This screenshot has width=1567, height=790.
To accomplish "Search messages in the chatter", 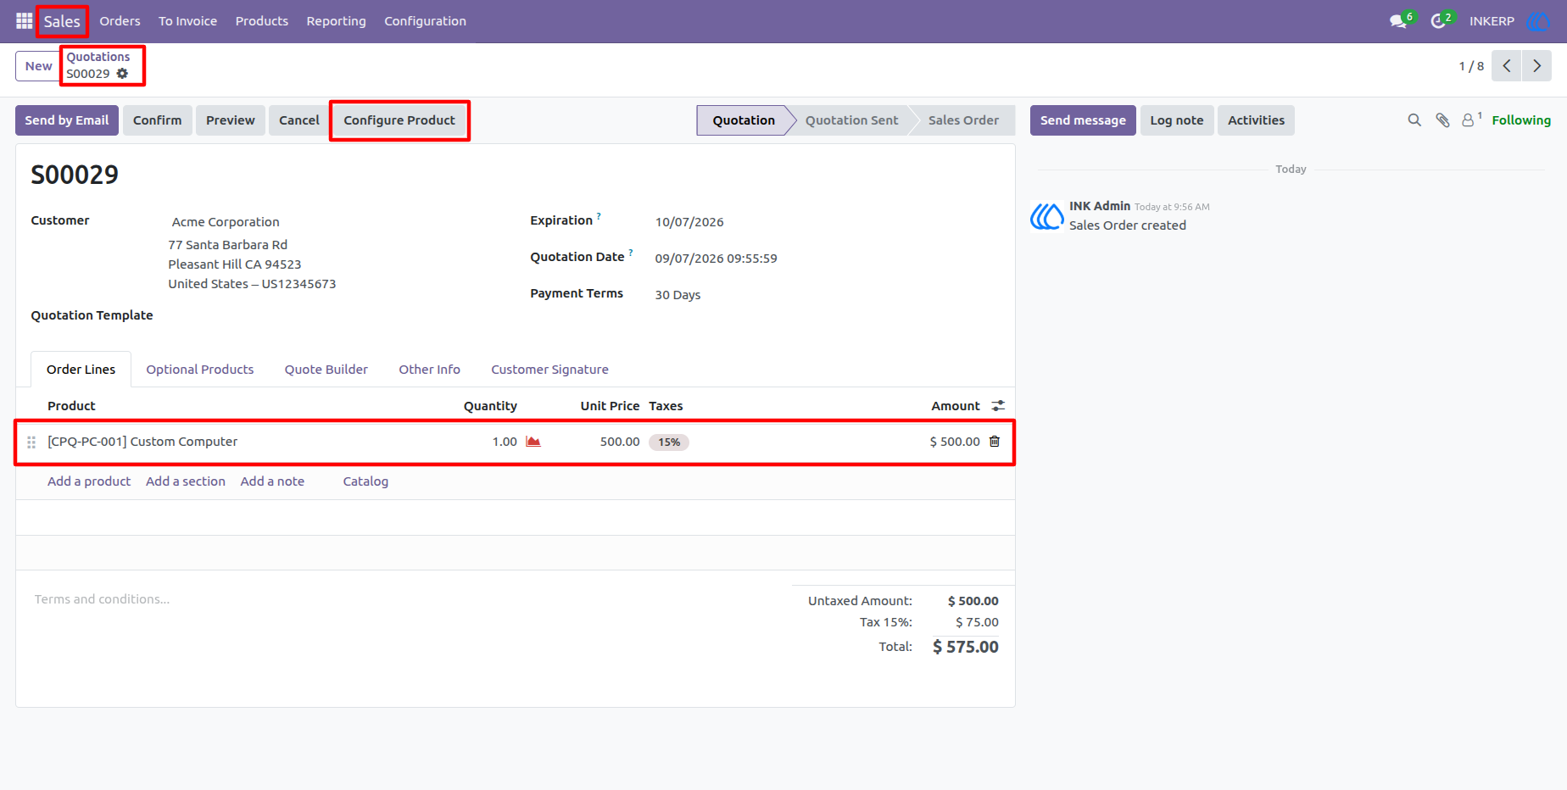I will [x=1414, y=120].
